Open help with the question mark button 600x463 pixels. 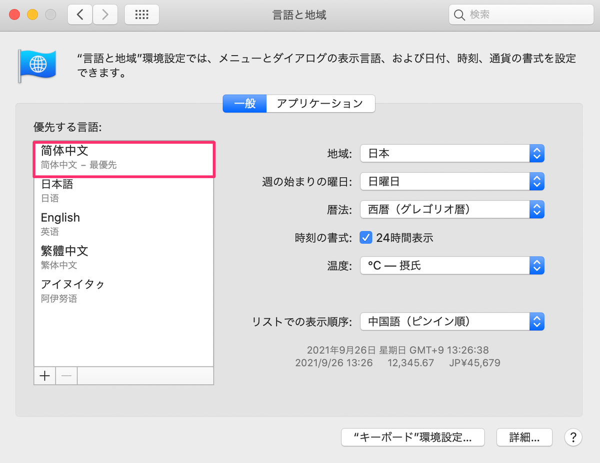click(573, 437)
